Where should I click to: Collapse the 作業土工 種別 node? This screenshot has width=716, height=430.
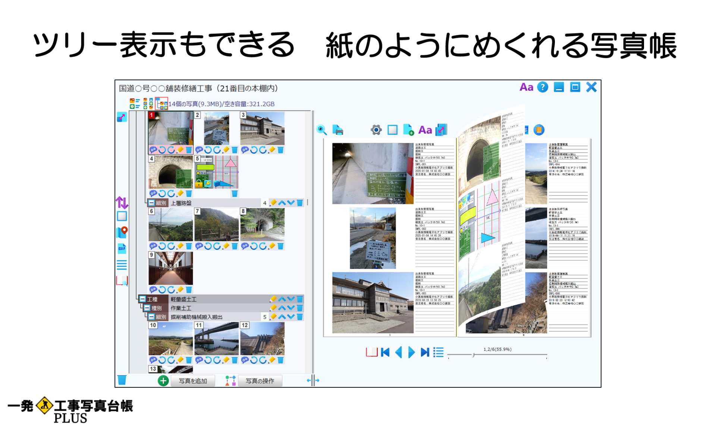pos(146,308)
